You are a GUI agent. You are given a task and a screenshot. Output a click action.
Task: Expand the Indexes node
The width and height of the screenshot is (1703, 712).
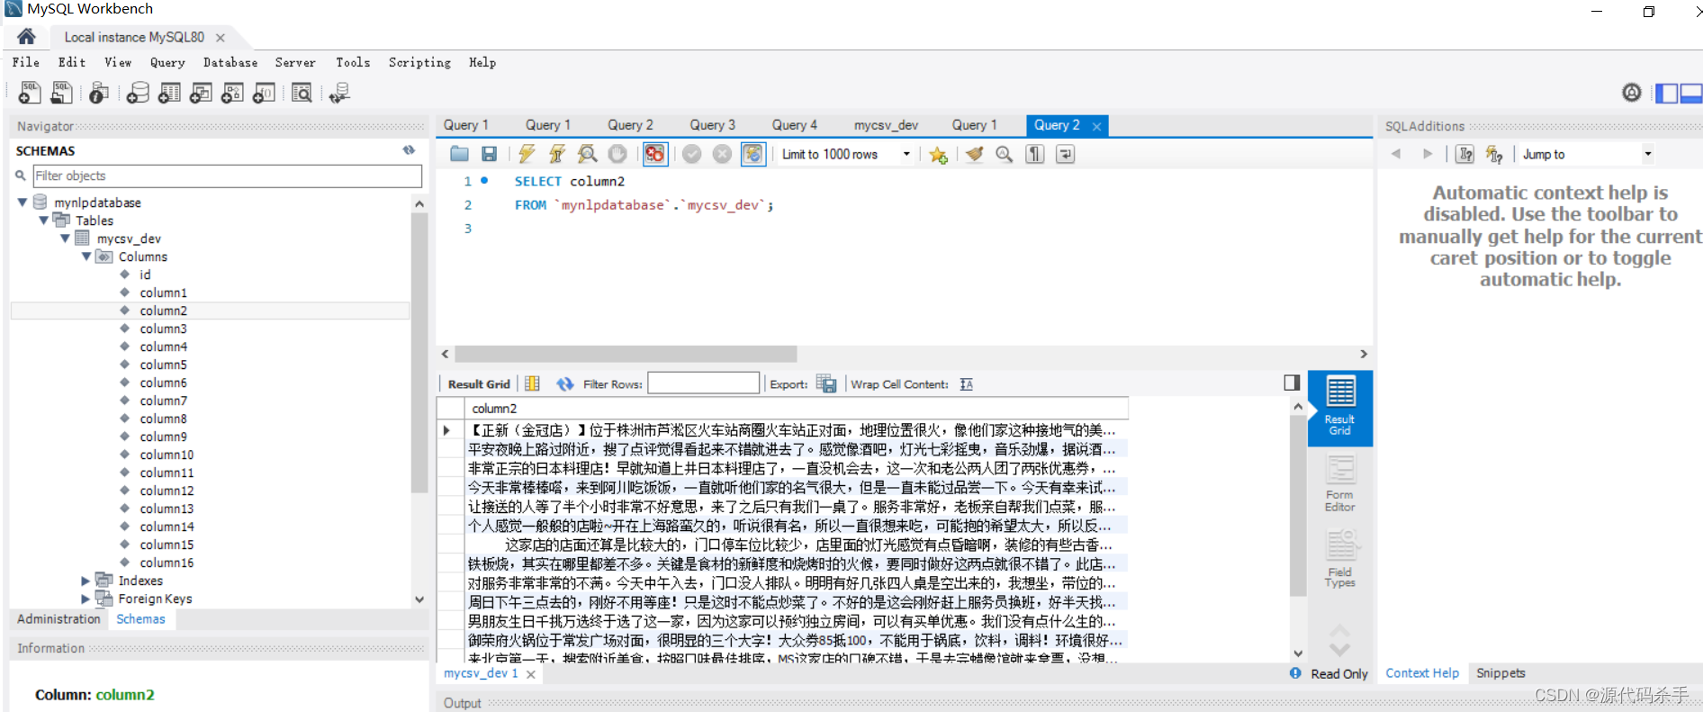pyautogui.click(x=86, y=581)
